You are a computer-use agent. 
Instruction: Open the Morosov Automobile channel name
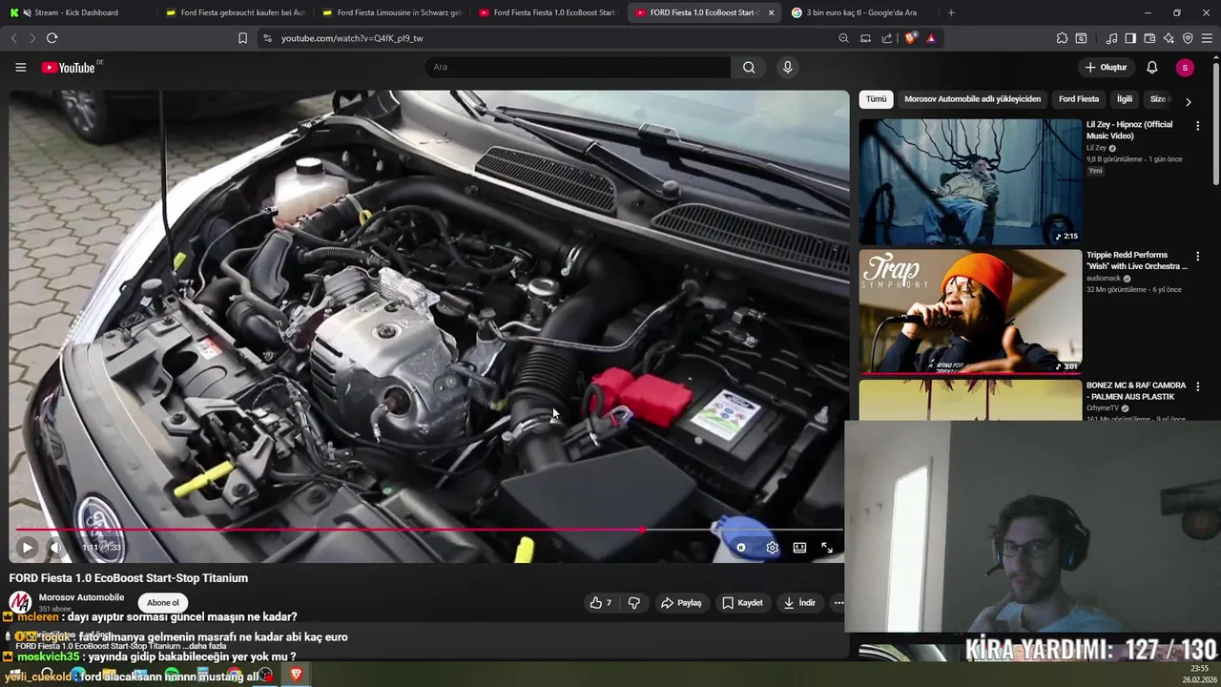(81, 597)
